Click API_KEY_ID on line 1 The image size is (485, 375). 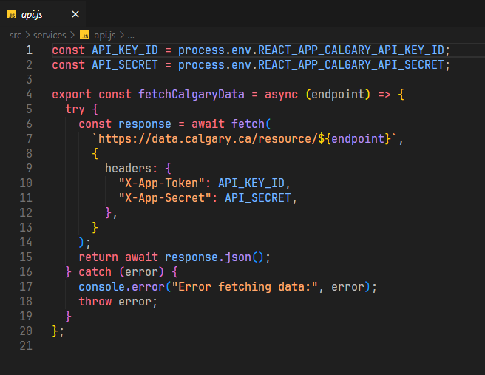(125, 50)
